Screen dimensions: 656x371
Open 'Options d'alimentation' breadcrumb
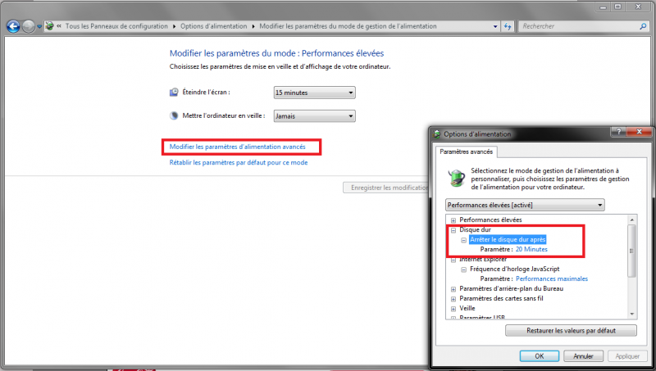tap(213, 26)
